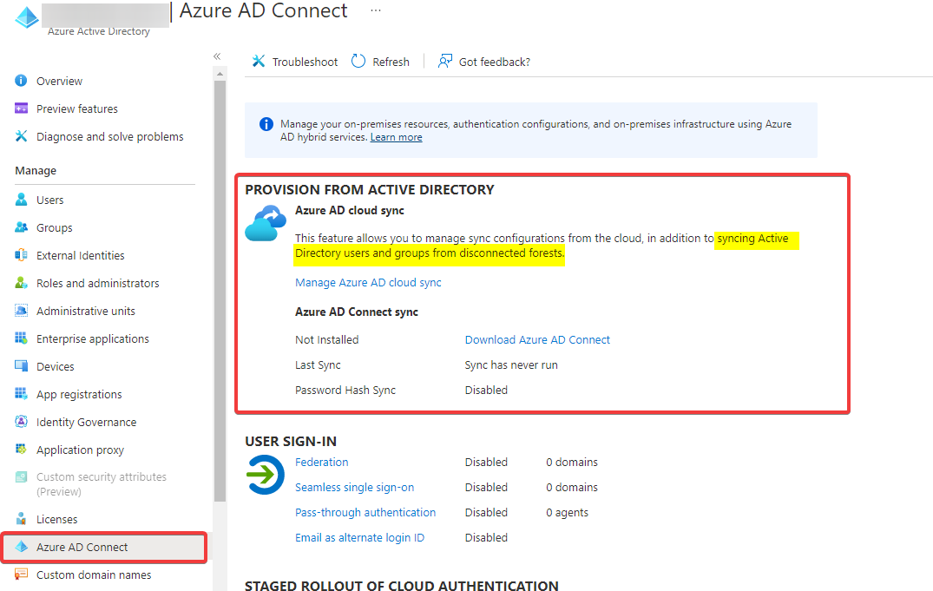Click '0 agents' value text
Screen dimensions: 933x591
pyautogui.click(x=567, y=512)
